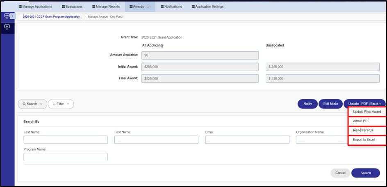Click the blue Search button

point(366,173)
